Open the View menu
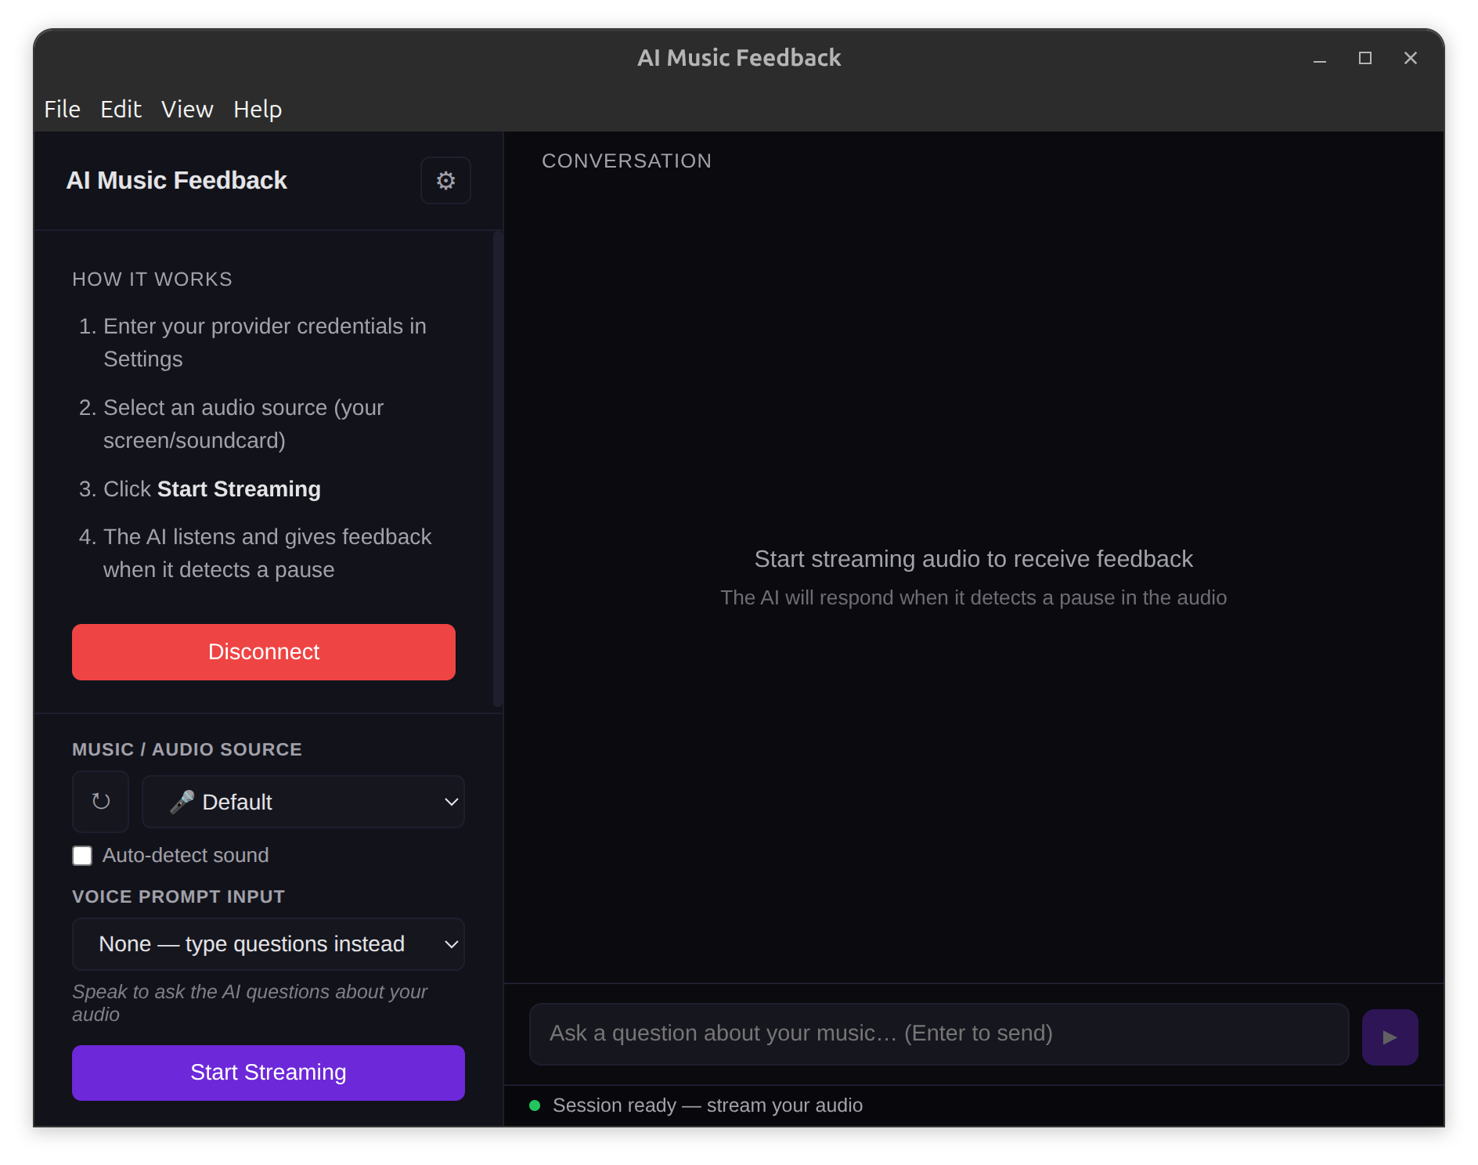 tap(187, 110)
